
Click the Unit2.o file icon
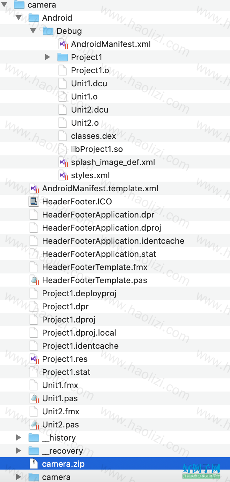pos(62,123)
